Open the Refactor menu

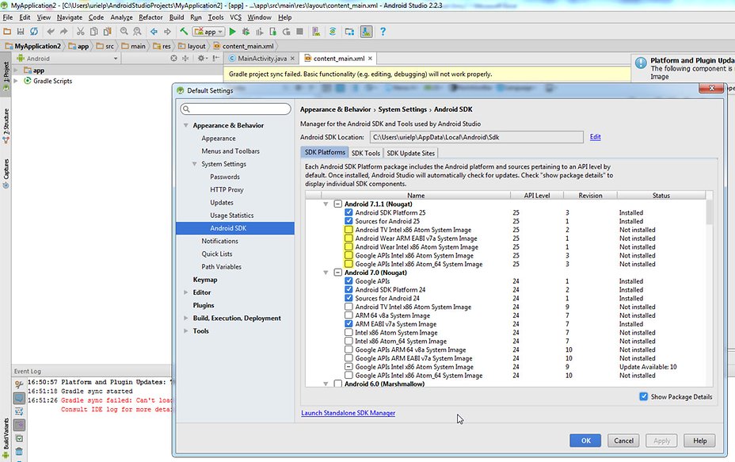click(x=150, y=17)
